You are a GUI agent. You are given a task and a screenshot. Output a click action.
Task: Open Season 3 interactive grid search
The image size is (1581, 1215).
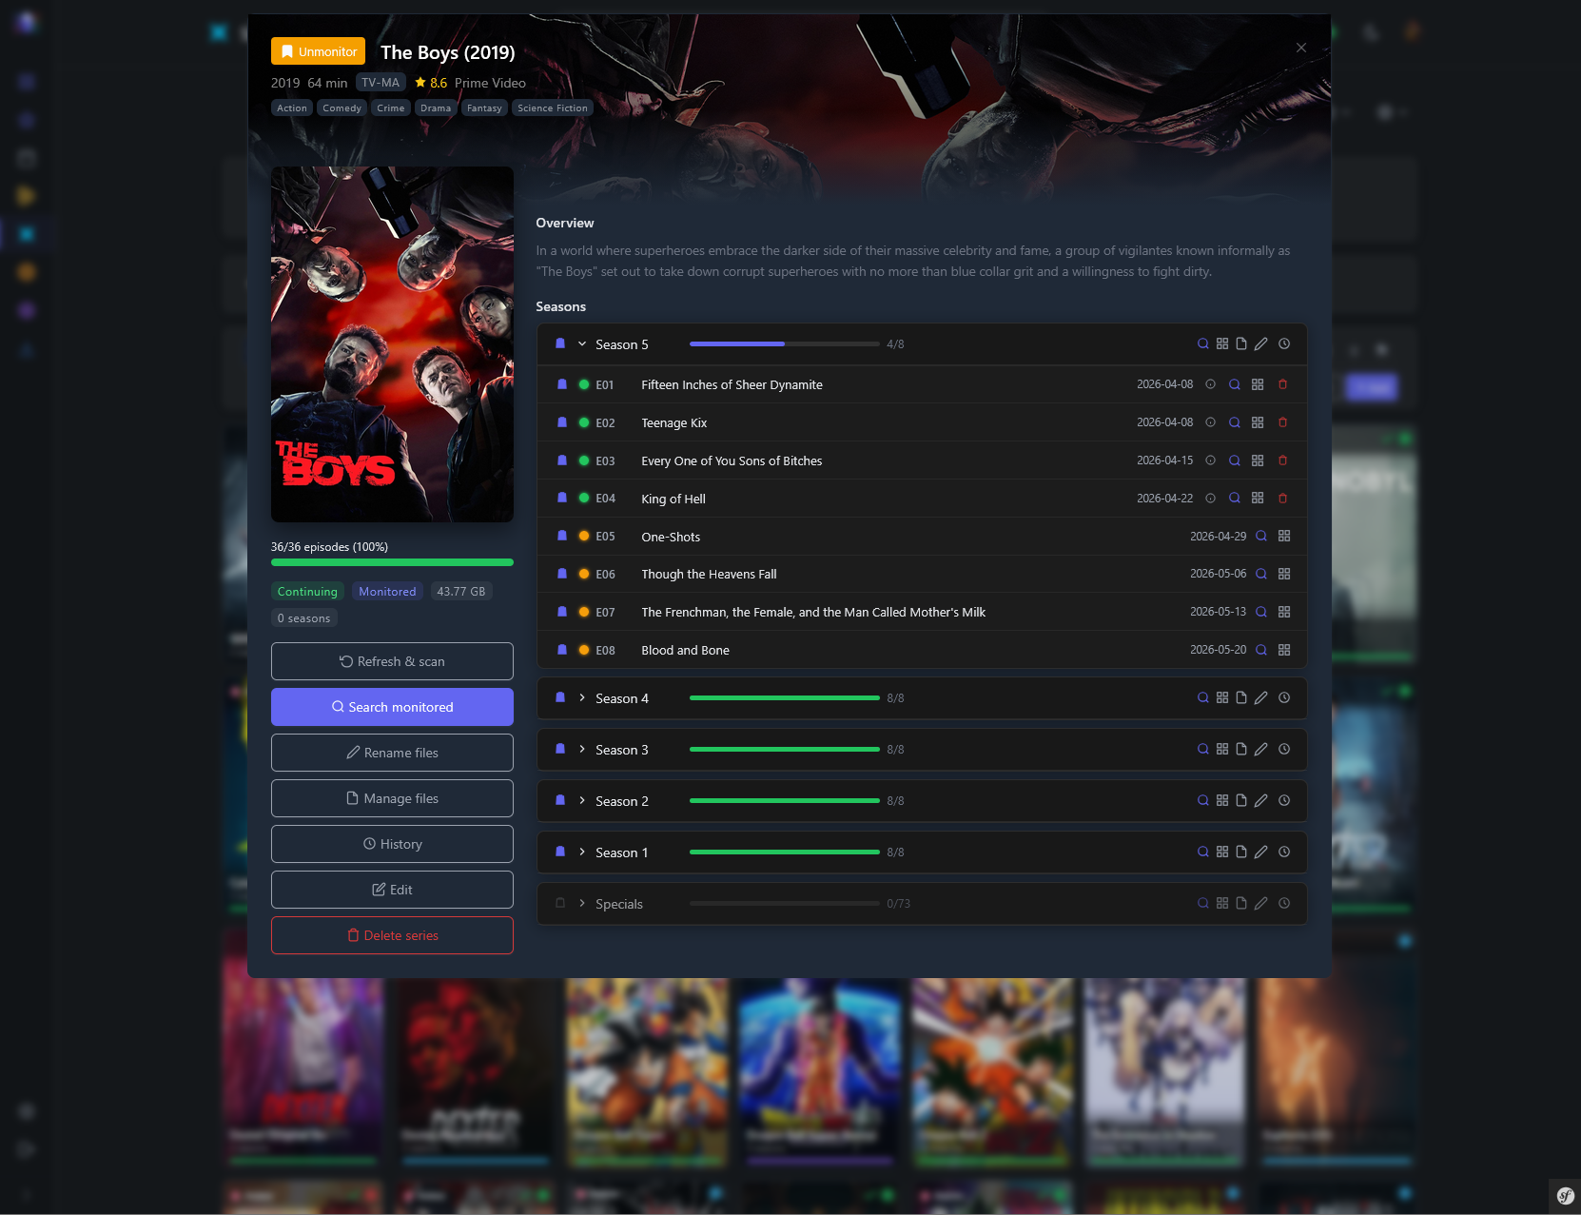pyautogui.click(x=1222, y=749)
